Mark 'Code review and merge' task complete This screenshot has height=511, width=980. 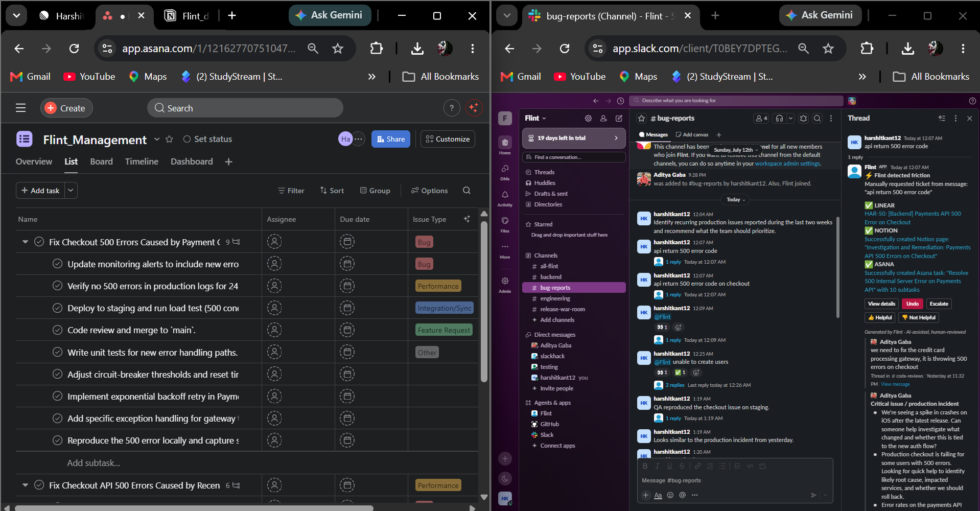click(58, 330)
